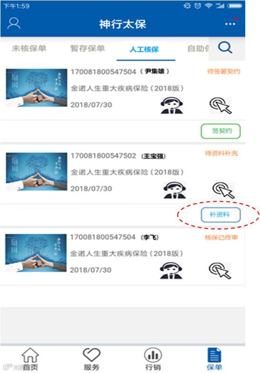Open the product thumbnail of 李飞 policy
This screenshot has width=260, height=373.
[36, 253]
